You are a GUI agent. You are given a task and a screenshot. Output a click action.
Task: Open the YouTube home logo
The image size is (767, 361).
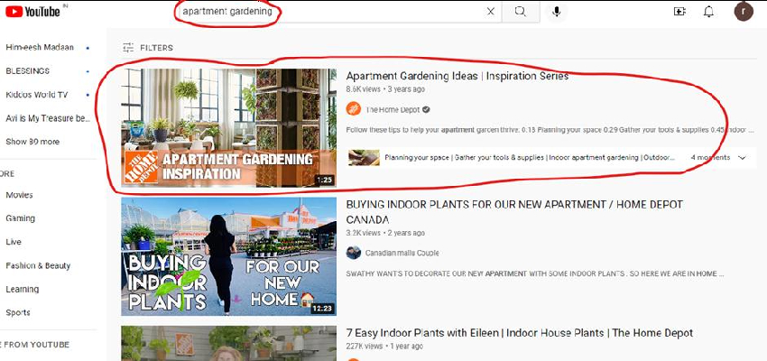click(x=32, y=12)
